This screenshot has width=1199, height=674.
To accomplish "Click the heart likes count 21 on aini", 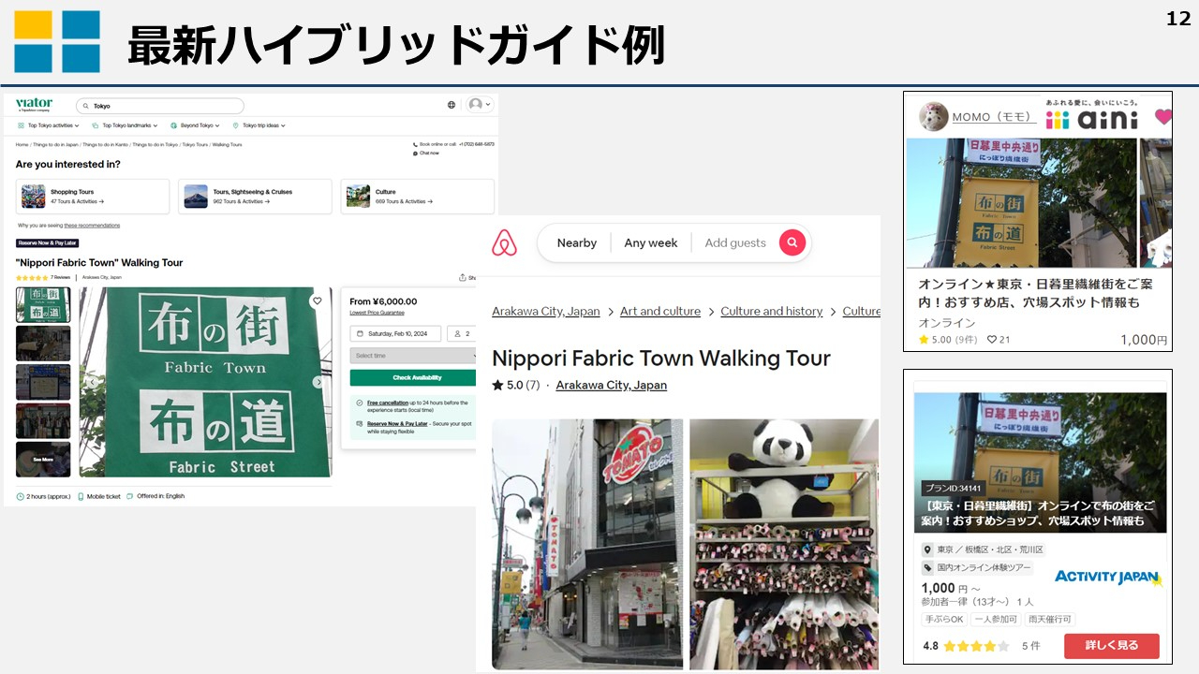I will (x=999, y=340).
